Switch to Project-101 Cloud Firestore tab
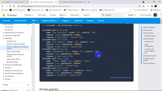This screenshot has width=162, height=91. coord(14,2)
